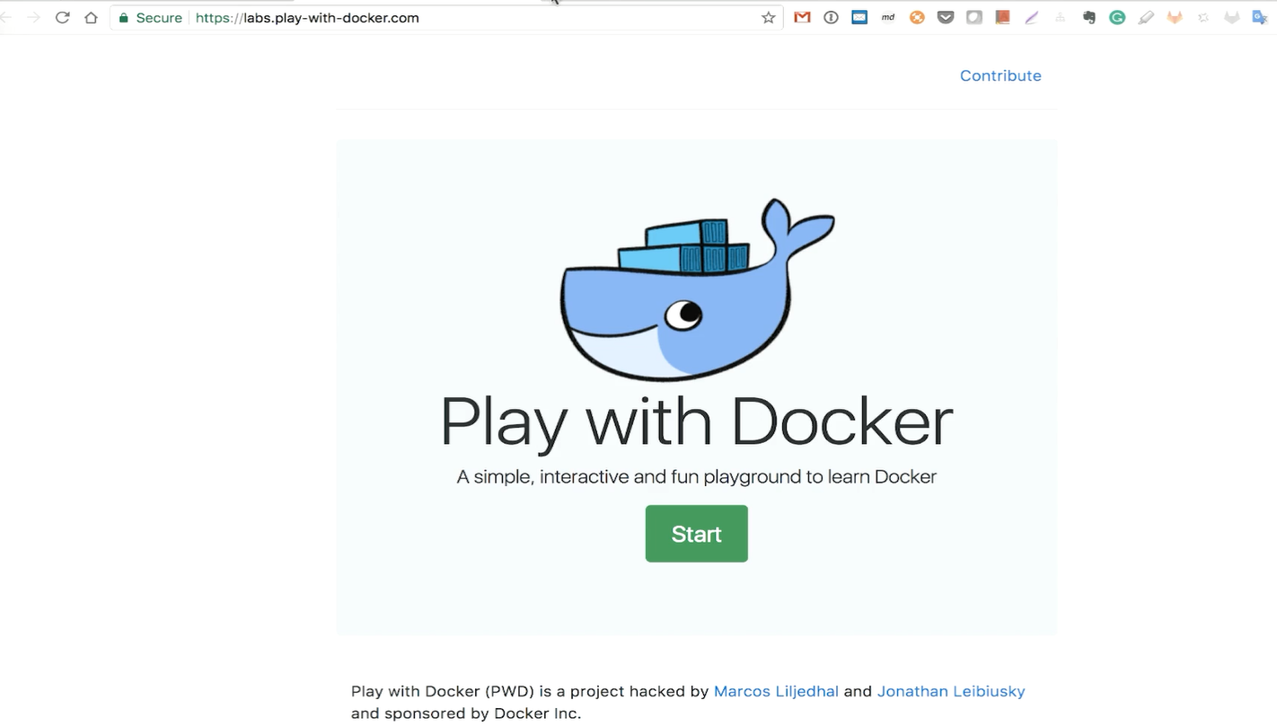
Task: Bookmark this page with the star icon
Action: [768, 17]
